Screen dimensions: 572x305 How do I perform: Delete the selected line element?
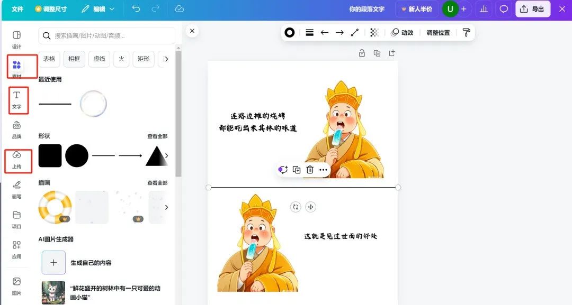(x=310, y=170)
